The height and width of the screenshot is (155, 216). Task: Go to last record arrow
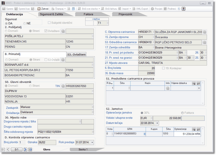[x=30, y=150]
